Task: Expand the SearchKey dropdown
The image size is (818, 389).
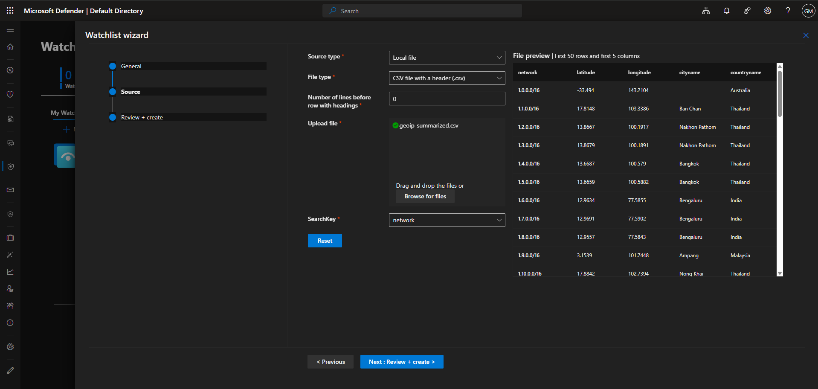Action: (x=447, y=220)
